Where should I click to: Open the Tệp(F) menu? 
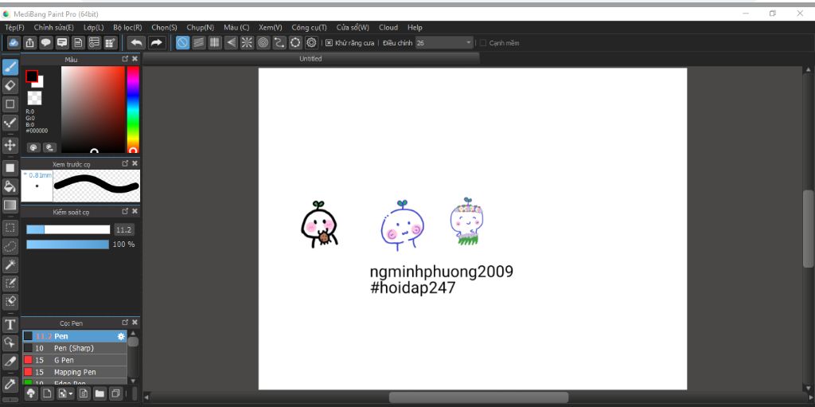(14, 28)
